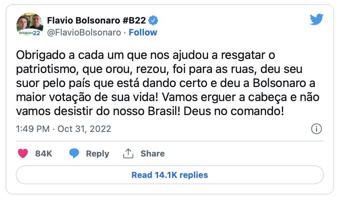This screenshot has width=340, height=200.
Task: Click the 84K likes count
Action: click(44, 154)
